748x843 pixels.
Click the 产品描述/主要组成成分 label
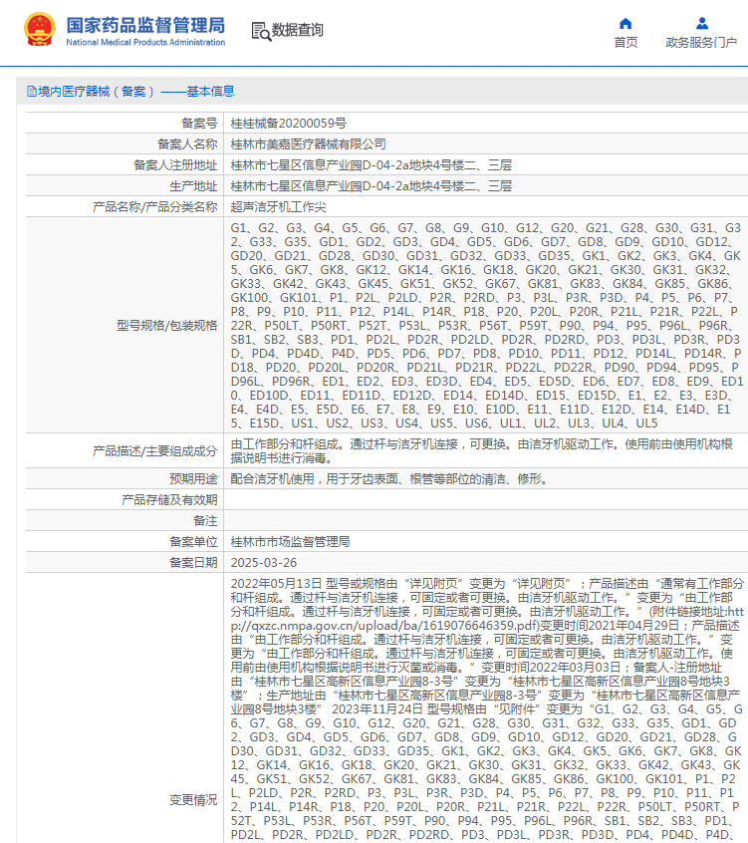click(x=154, y=451)
